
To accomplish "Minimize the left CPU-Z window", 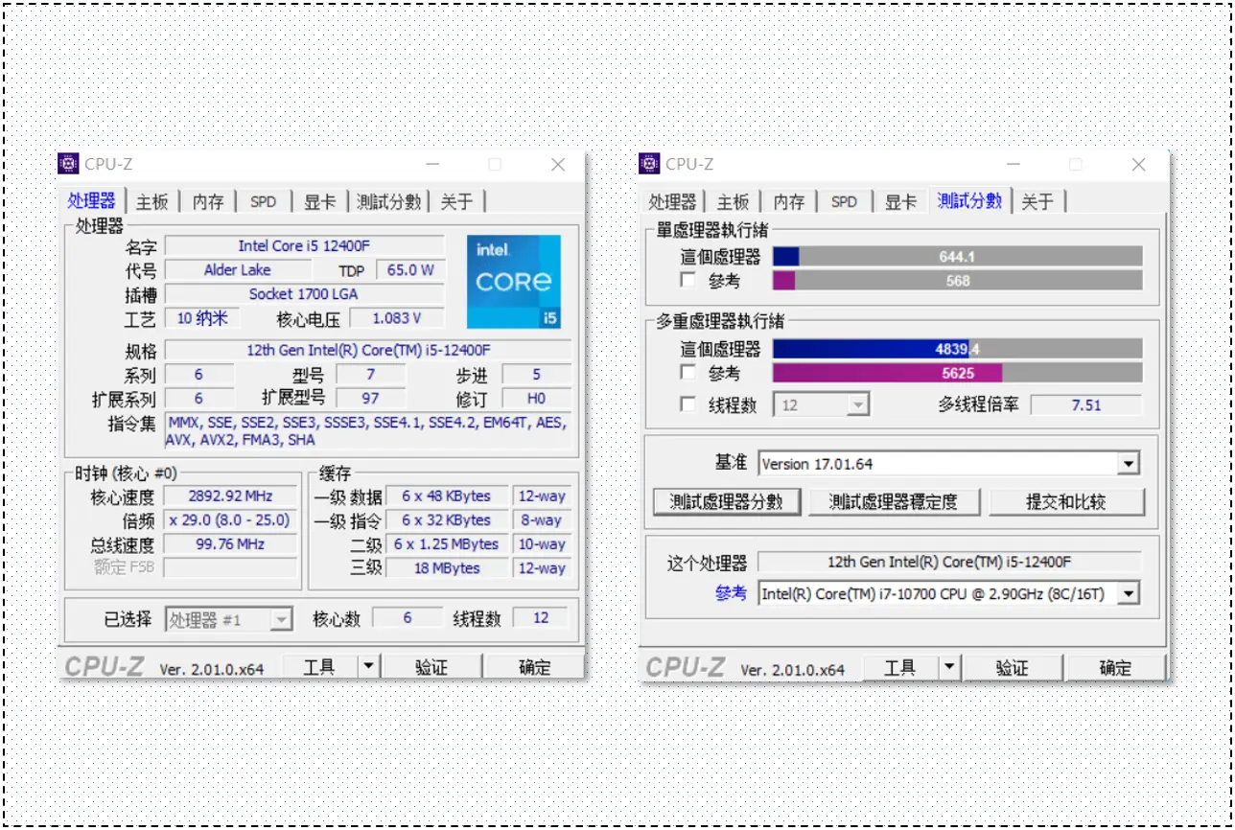I will tap(431, 165).
